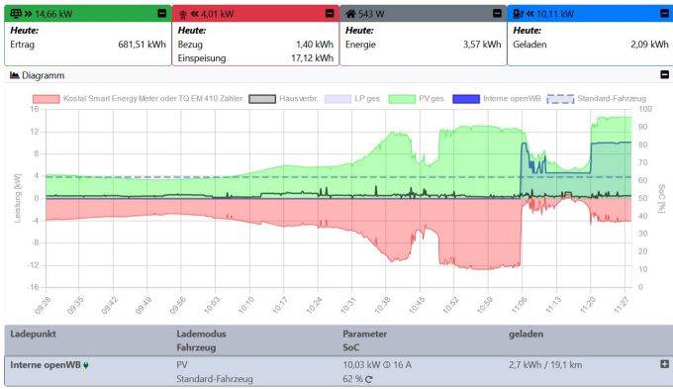The height and width of the screenshot is (389, 673).
Task: Click the 11:27 time label on the chart axis
Action: [622, 305]
